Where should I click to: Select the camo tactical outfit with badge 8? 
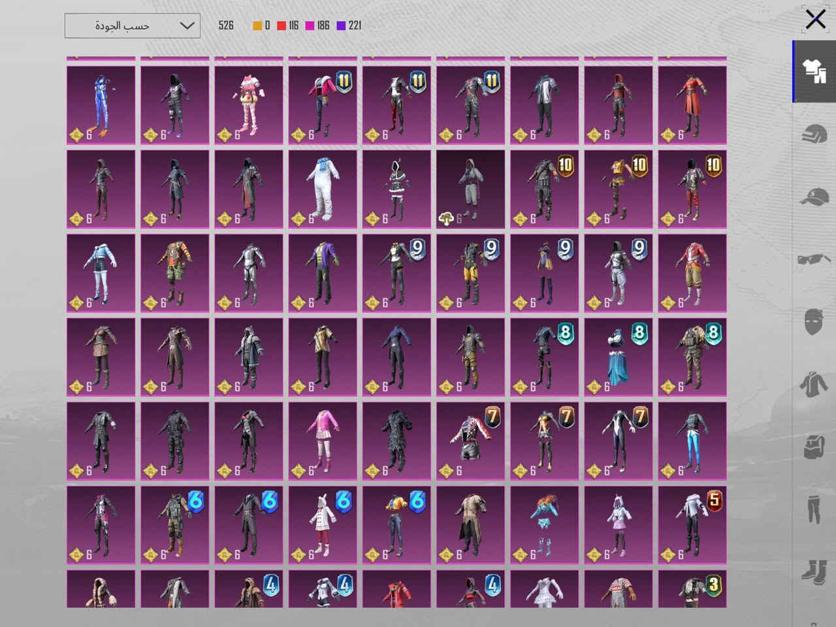coord(692,357)
